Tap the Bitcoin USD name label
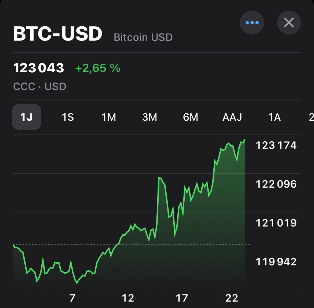 point(143,37)
